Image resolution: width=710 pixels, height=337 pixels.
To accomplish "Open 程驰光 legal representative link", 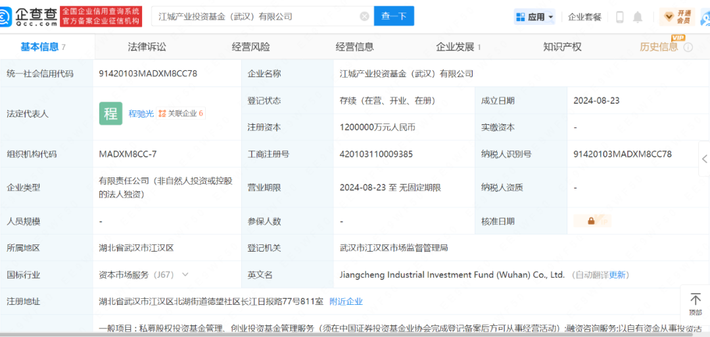I will [x=141, y=114].
